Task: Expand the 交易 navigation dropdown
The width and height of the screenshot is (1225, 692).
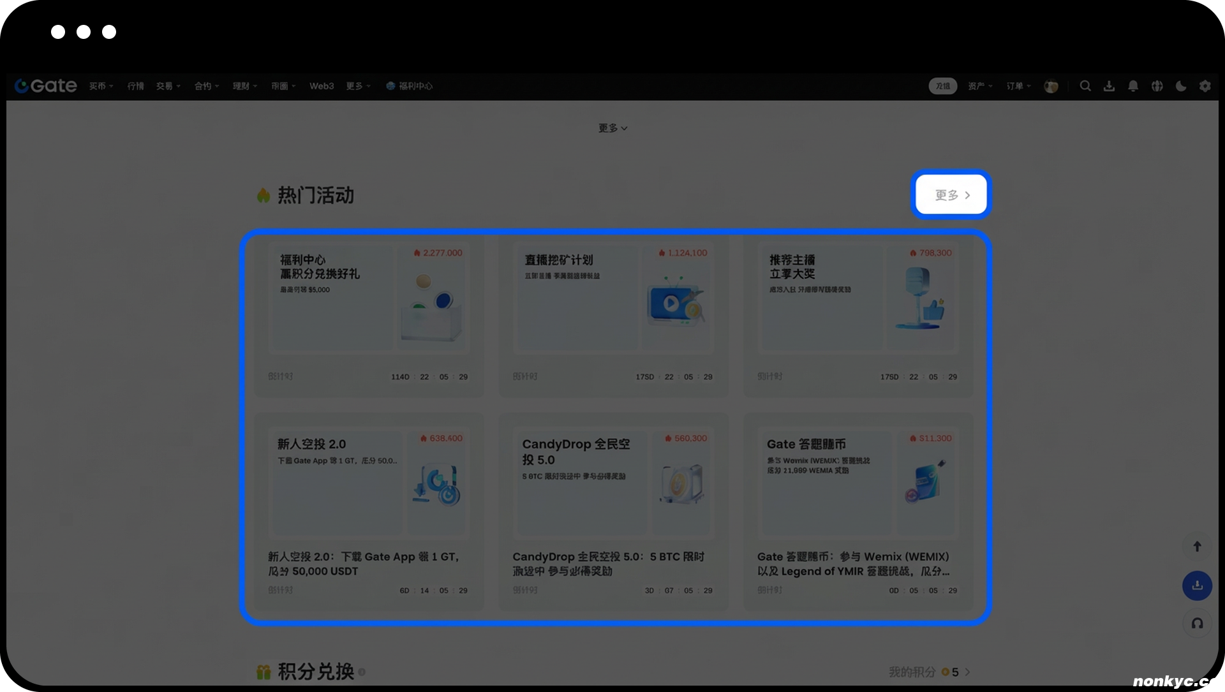Action: click(x=168, y=86)
